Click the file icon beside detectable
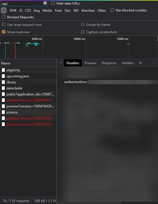The height and width of the screenshot is (204, 158). point(3,88)
